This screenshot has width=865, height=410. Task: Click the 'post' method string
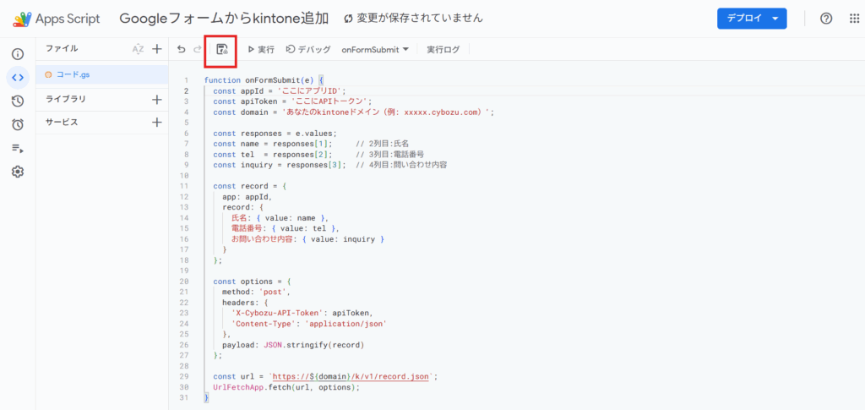pos(275,292)
